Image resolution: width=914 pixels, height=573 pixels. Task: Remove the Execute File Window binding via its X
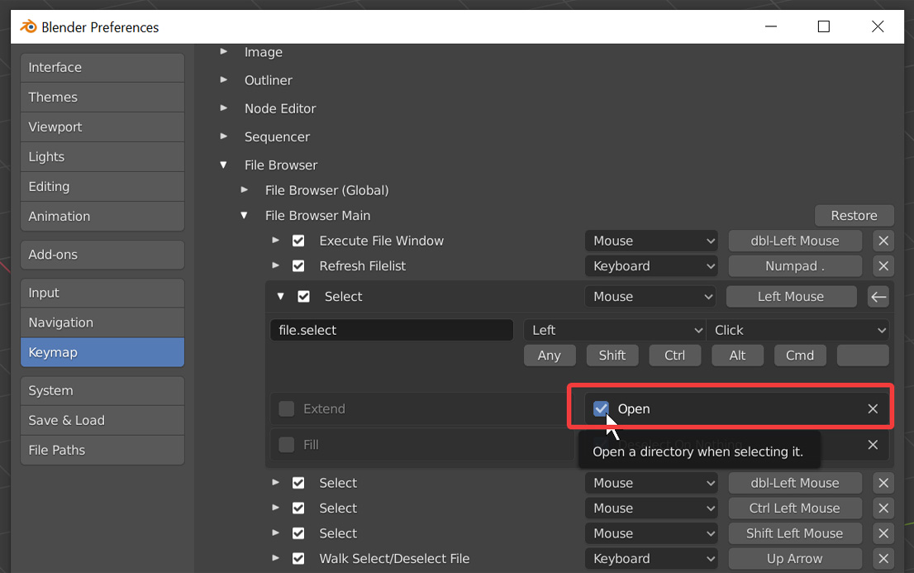pos(883,241)
